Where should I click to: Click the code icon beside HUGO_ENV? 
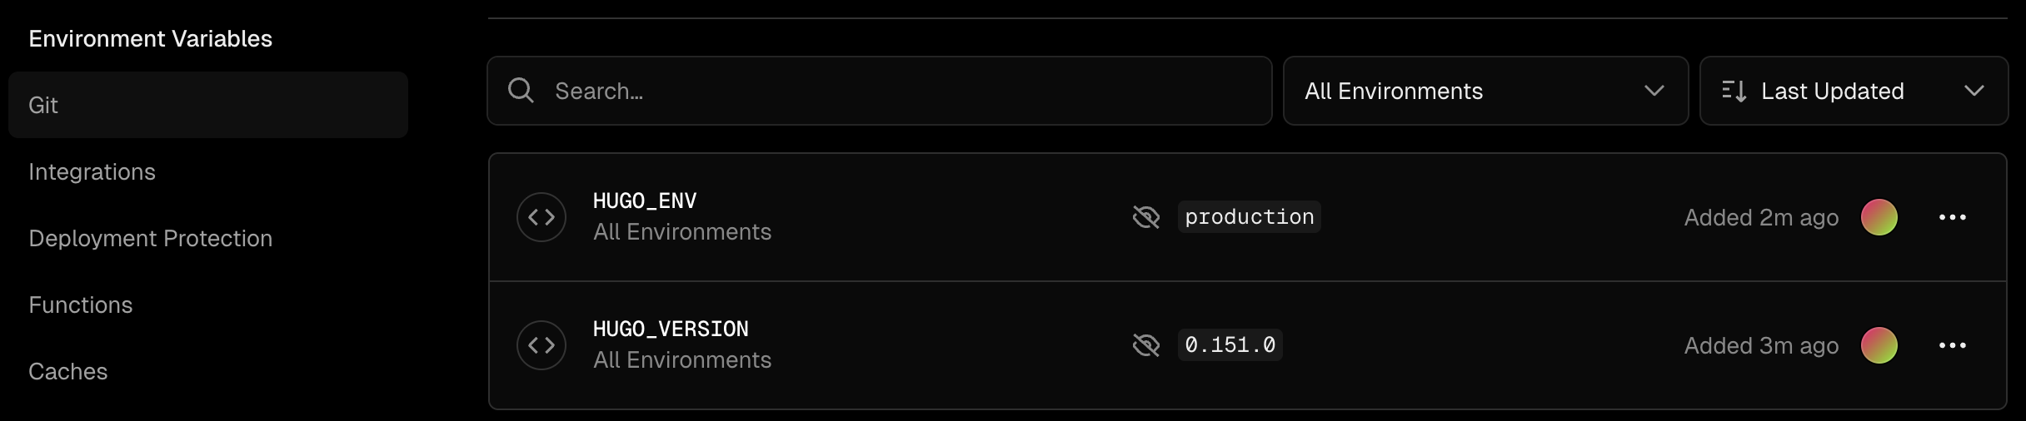[x=541, y=217]
